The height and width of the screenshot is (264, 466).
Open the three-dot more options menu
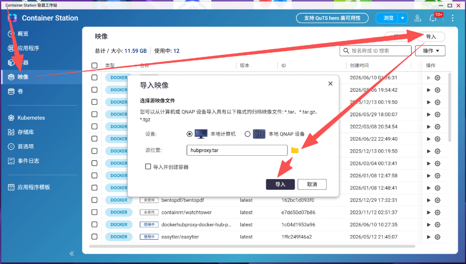453,18
